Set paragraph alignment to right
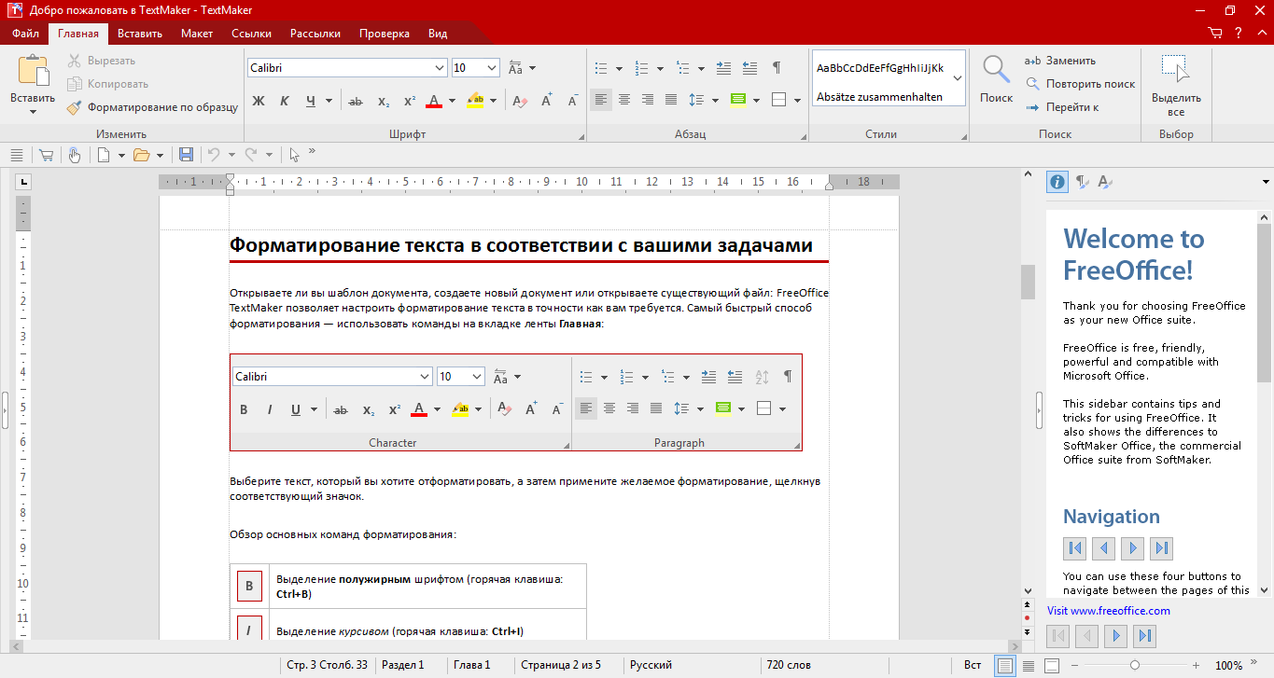1274x678 pixels. coord(648,100)
